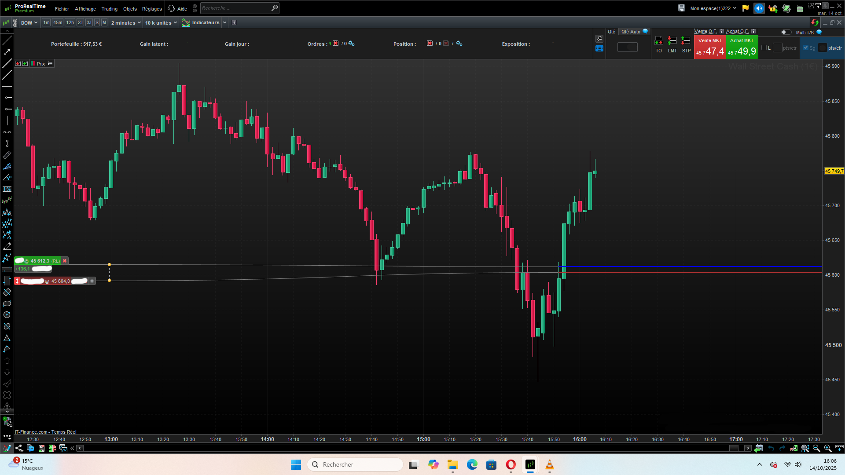Click the blue keyboard shortcuts icon

click(599, 49)
